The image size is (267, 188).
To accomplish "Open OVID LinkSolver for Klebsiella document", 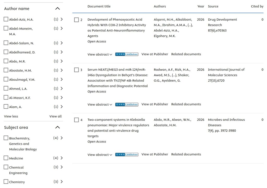I will coord(127,154).
